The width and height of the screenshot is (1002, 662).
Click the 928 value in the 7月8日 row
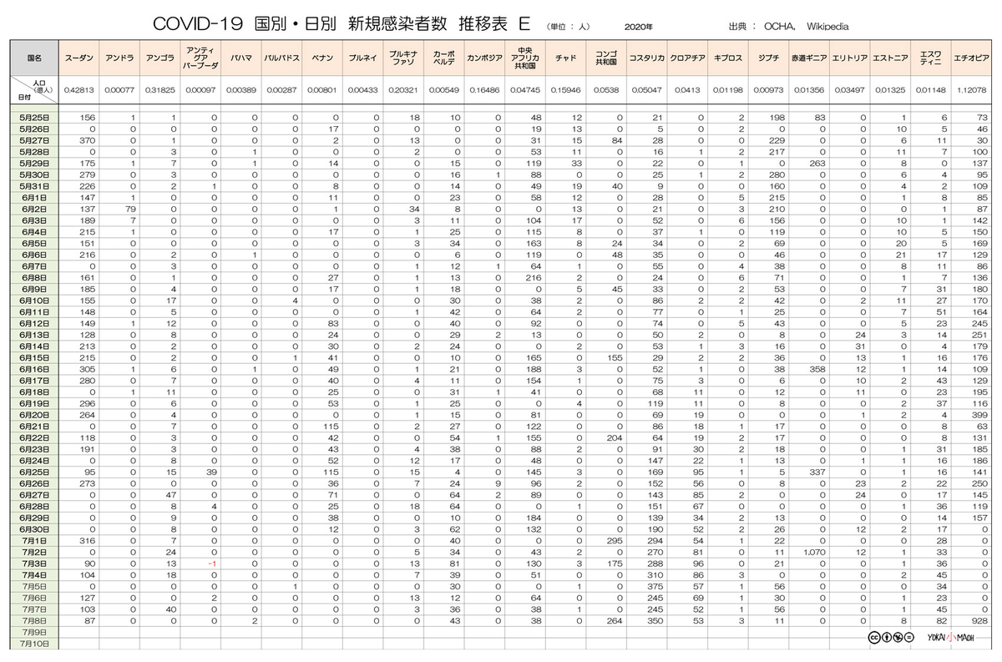pos(979,621)
